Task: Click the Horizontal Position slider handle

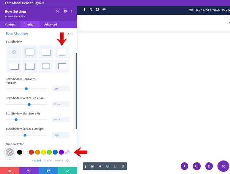Action: coord(26,89)
